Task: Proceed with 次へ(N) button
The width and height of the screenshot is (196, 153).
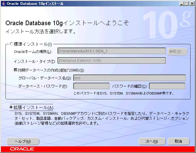Action: (x=152, y=141)
